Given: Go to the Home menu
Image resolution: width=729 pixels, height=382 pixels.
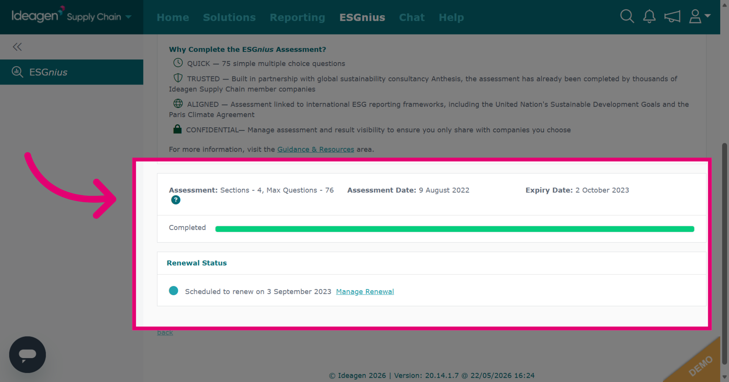Looking at the screenshot, I should coord(173,17).
